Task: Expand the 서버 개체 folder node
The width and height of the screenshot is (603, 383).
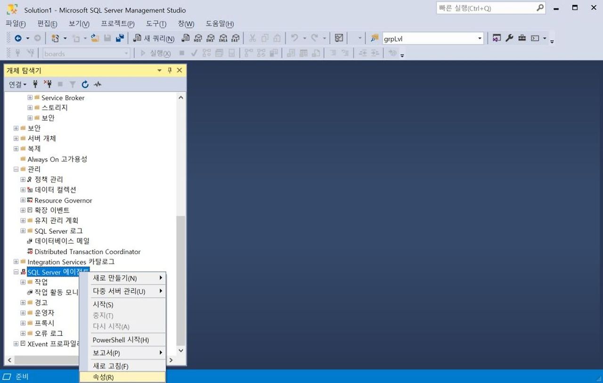Action: [x=16, y=139]
